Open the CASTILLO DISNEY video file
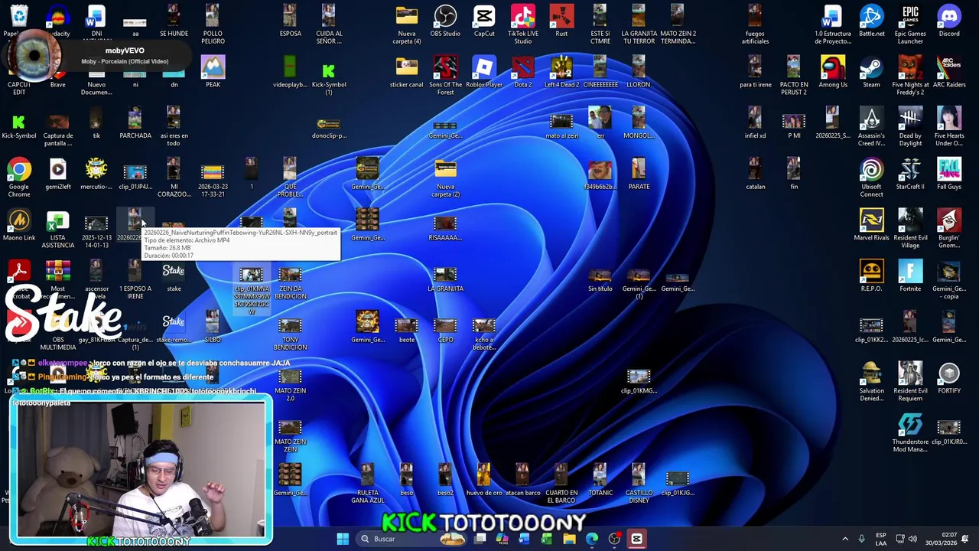The height and width of the screenshot is (551, 979). (639, 484)
